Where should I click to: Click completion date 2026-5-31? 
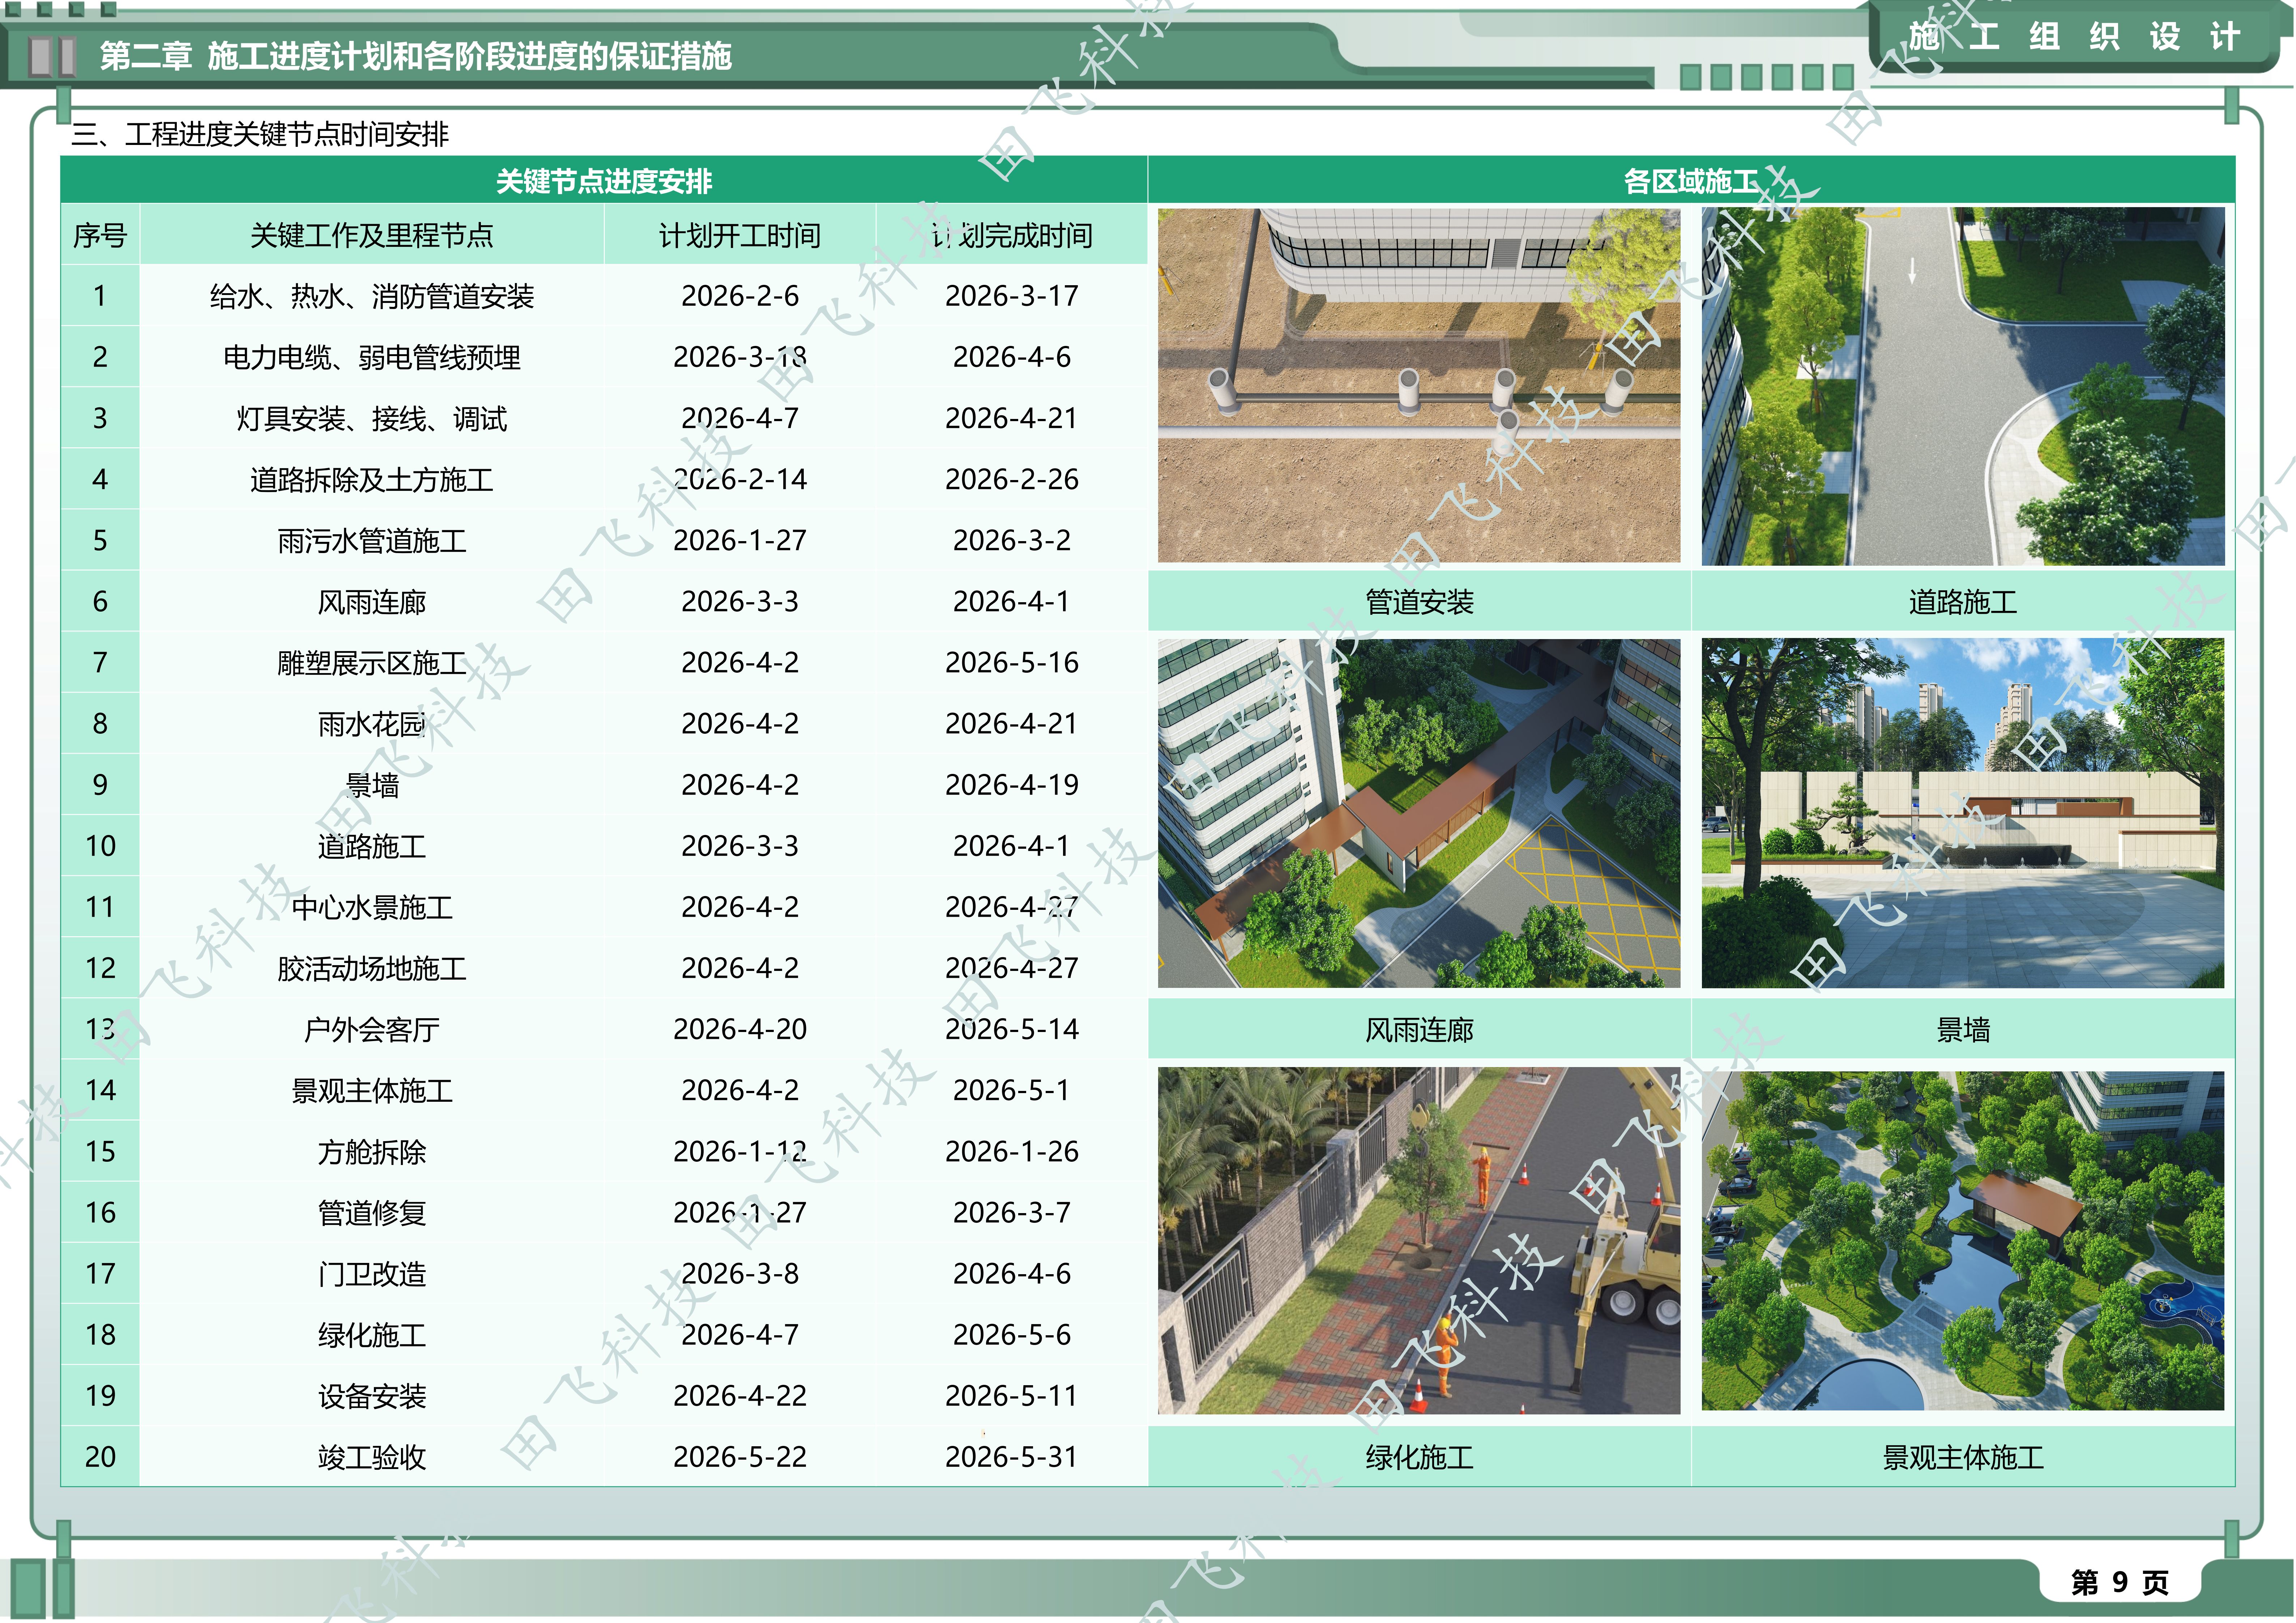click(1012, 1457)
